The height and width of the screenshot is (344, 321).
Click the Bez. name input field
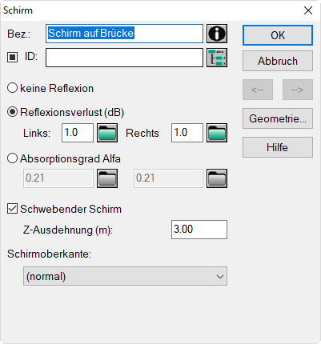[x=124, y=34]
